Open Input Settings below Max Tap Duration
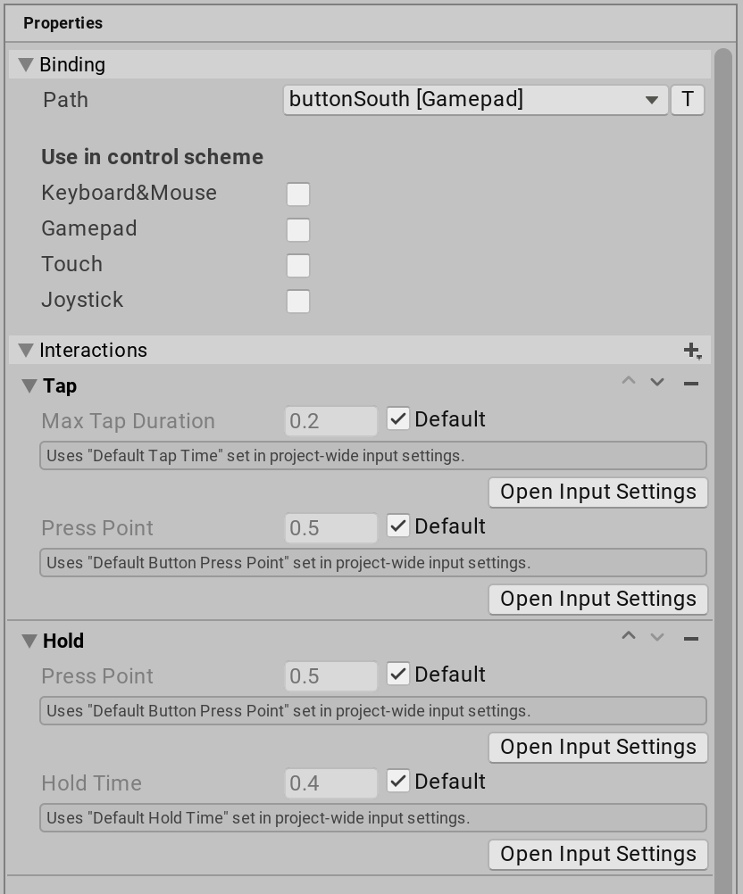743x894 pixels. coord(597,492)
